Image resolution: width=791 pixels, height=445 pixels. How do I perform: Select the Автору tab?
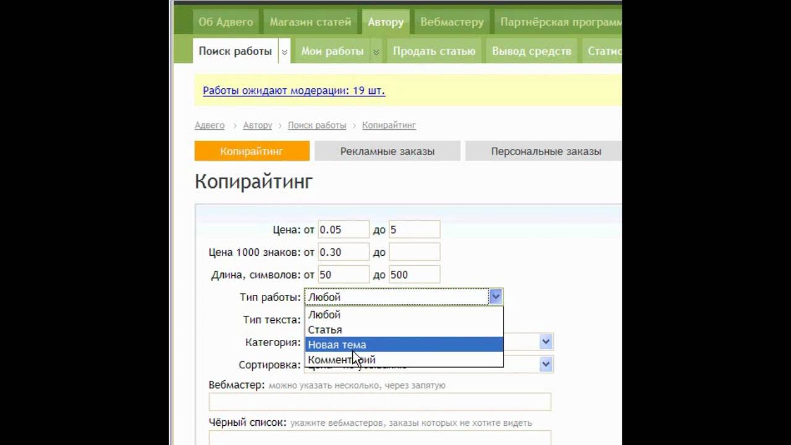[386, 22]
